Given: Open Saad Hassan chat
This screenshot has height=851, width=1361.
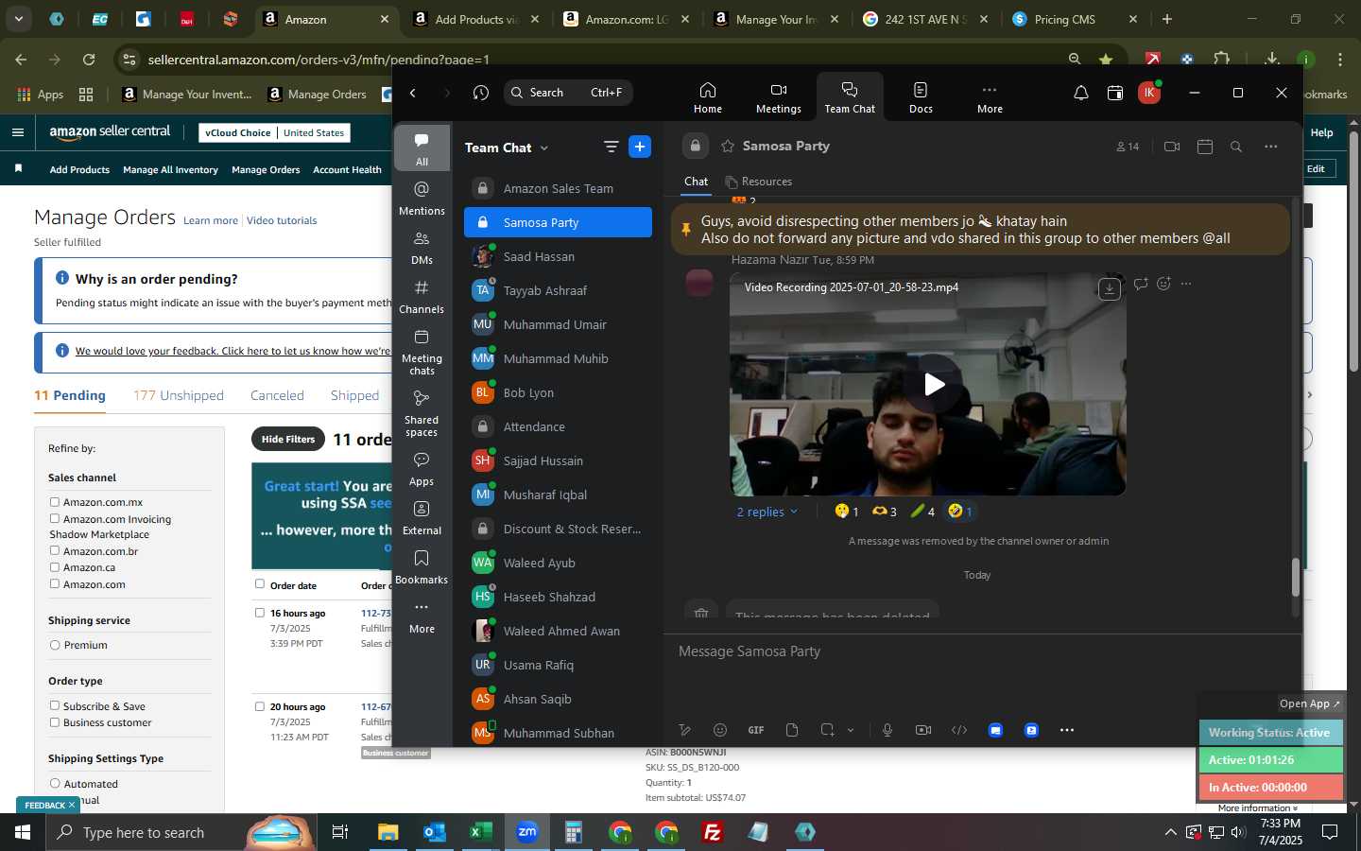Looking at the screenshot, I should tap(558, 256).
